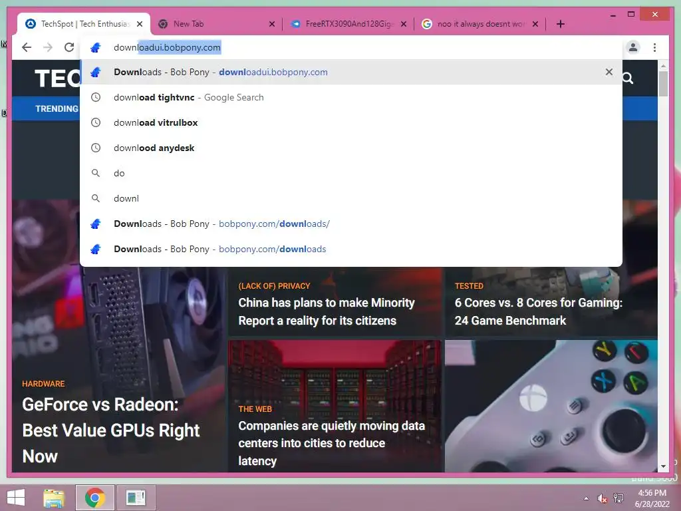Switch to the TechSpot tab

(84, 24)
